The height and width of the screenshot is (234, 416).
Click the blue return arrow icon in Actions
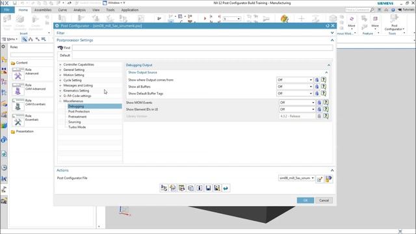[226, 188]
